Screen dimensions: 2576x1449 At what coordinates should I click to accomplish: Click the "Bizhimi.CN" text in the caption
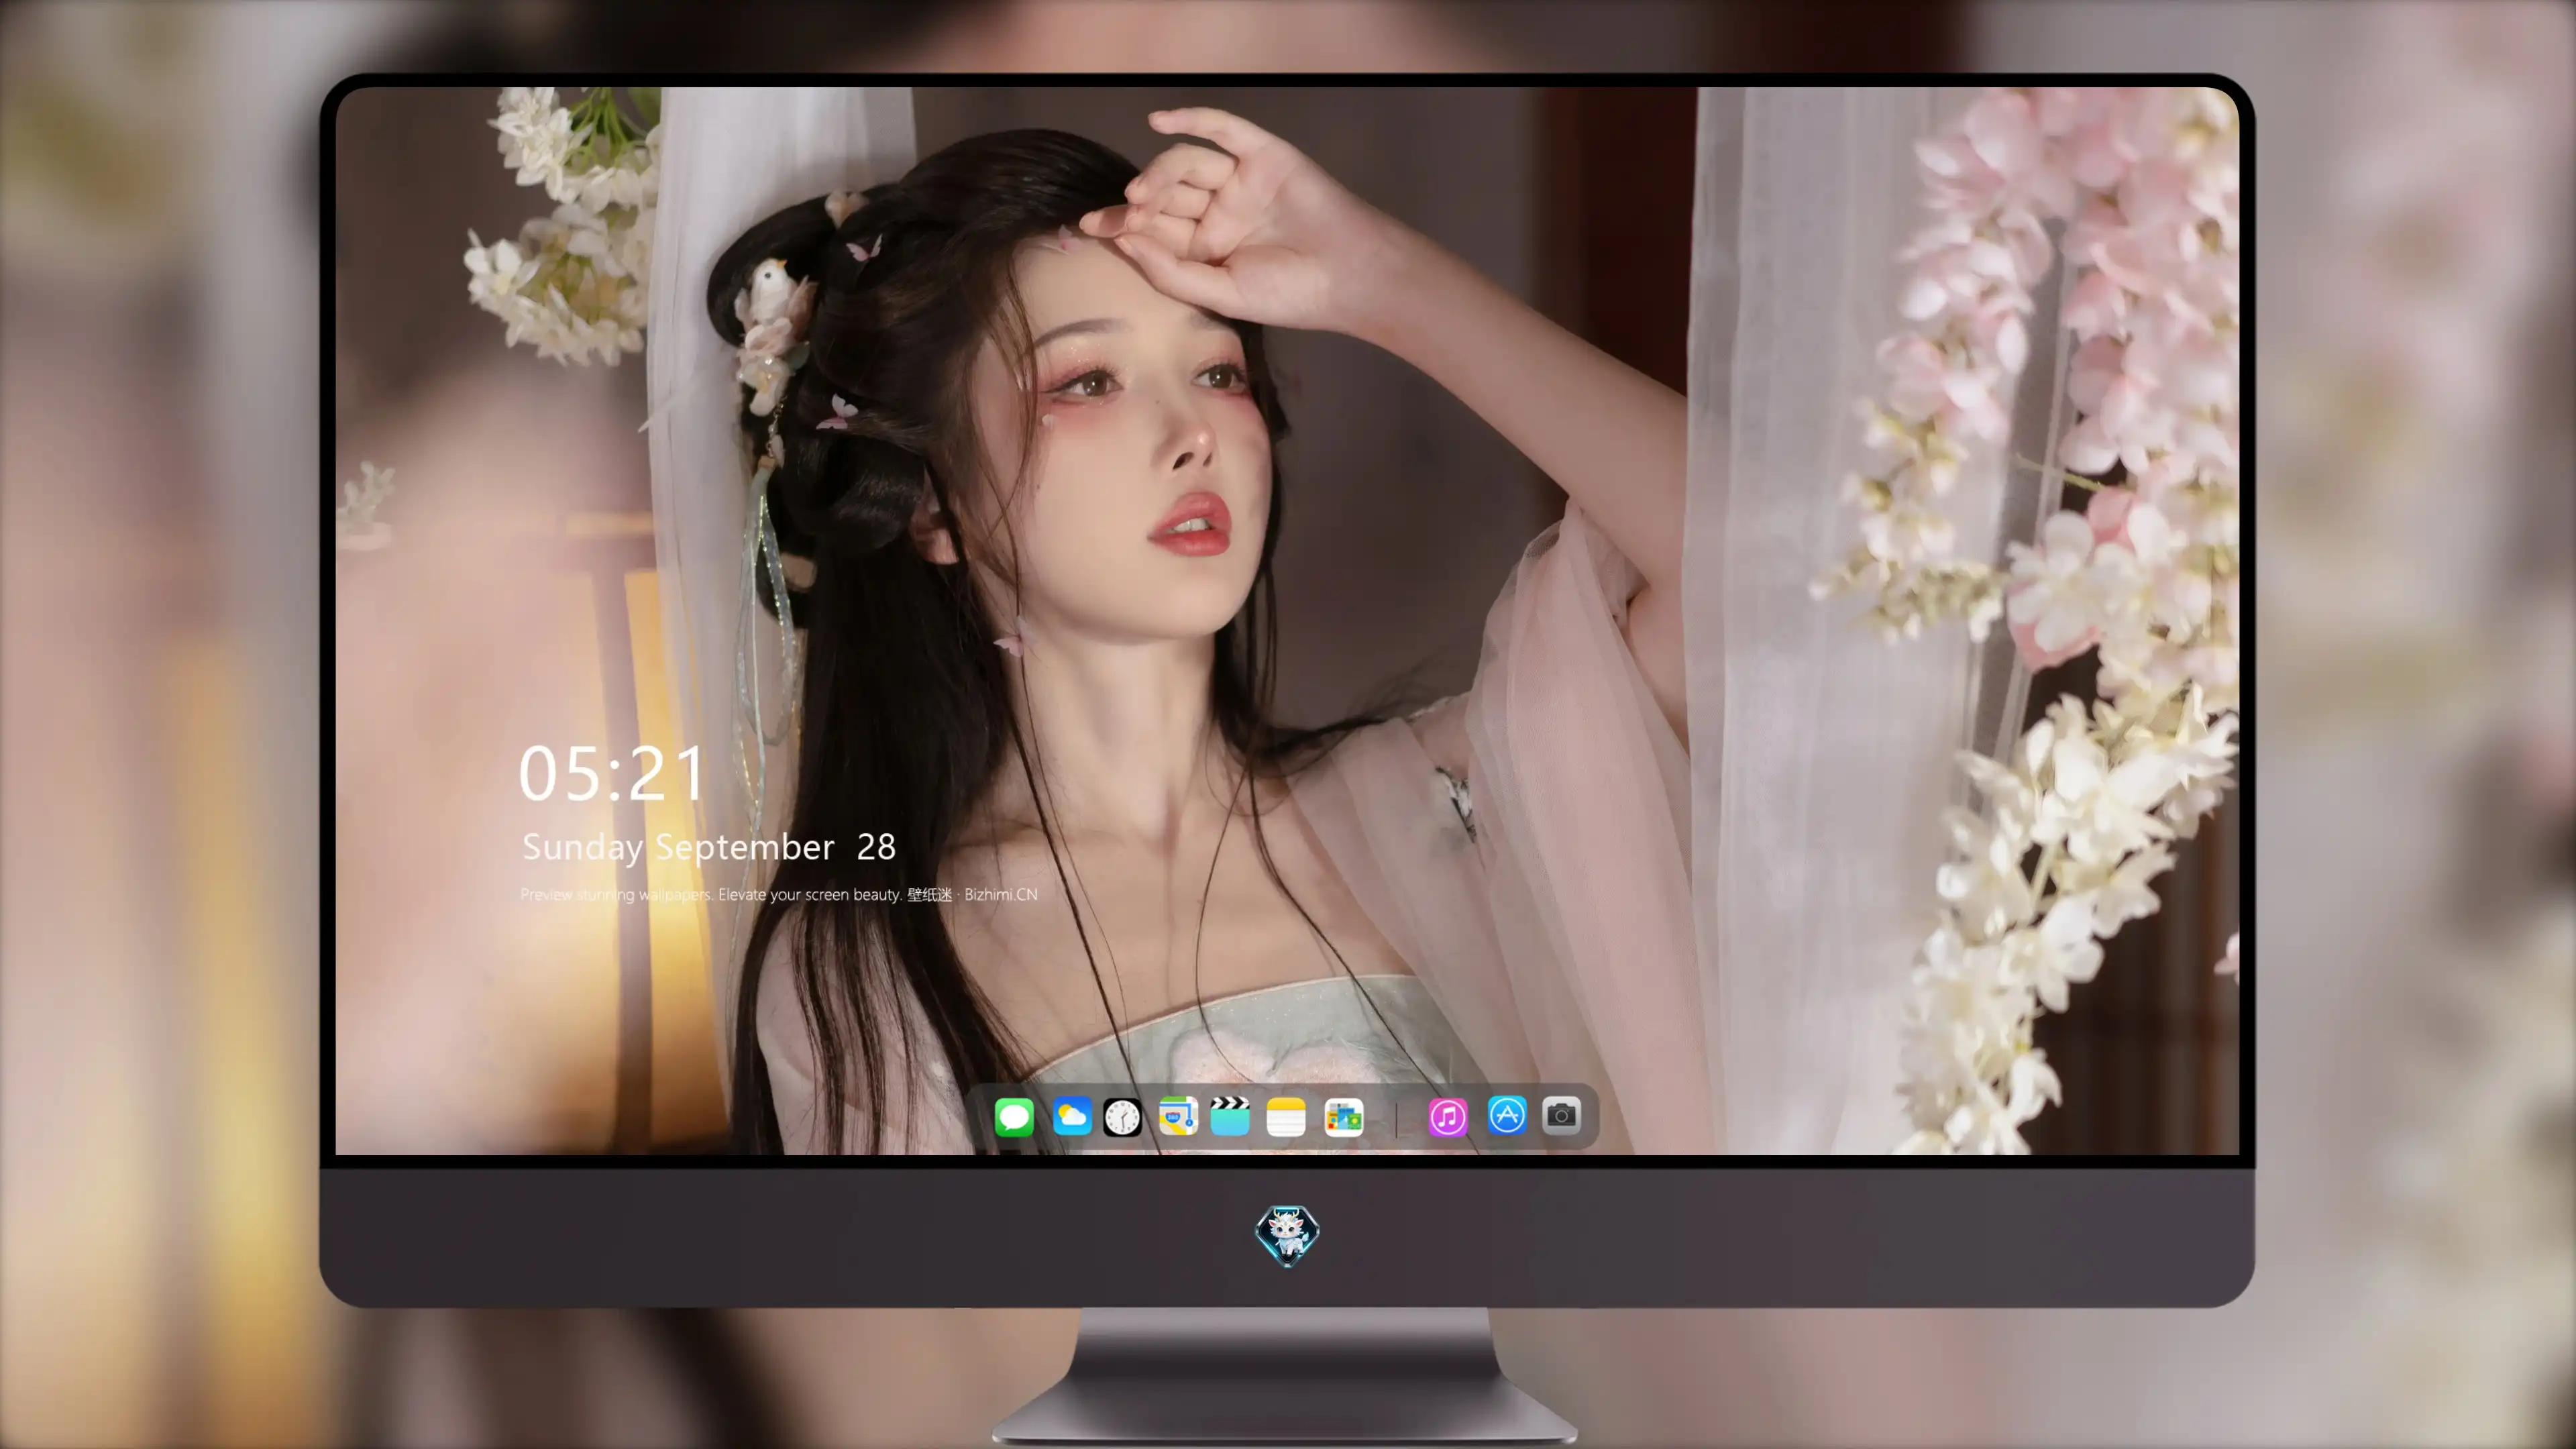[x=1001, y=894]
